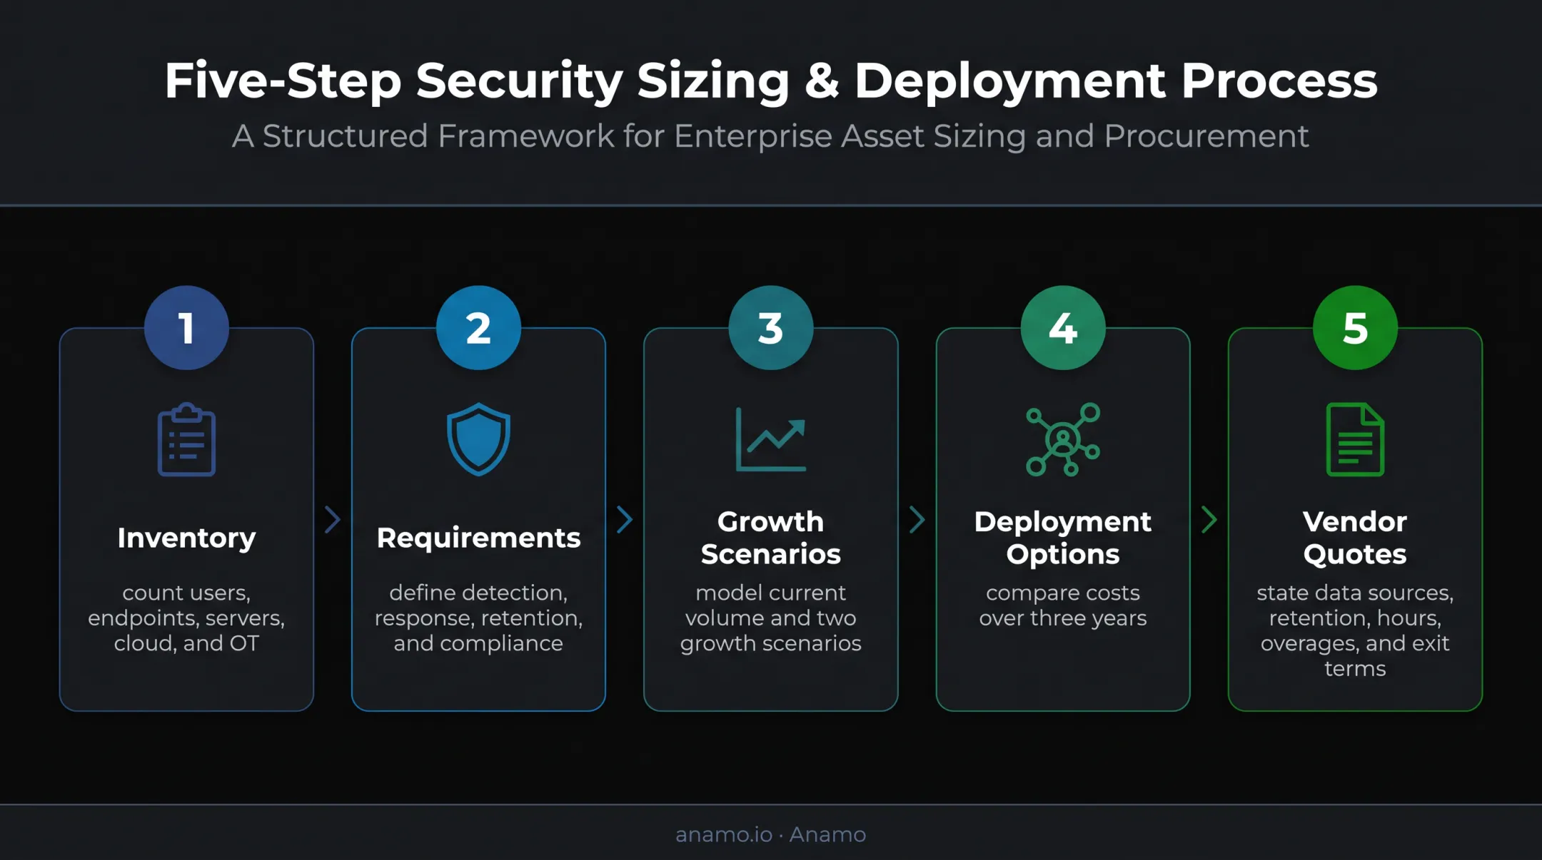Image resolution: width=1542 pixels, height=860 pixels.
Task: Click the chevron between Requirements and Growth Scenarios
Action: pos(625,520)
